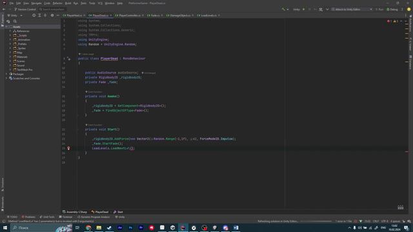Click the collapse all icon in Explorer
This screenshot has width=413, height=232.
click(45, 15)
